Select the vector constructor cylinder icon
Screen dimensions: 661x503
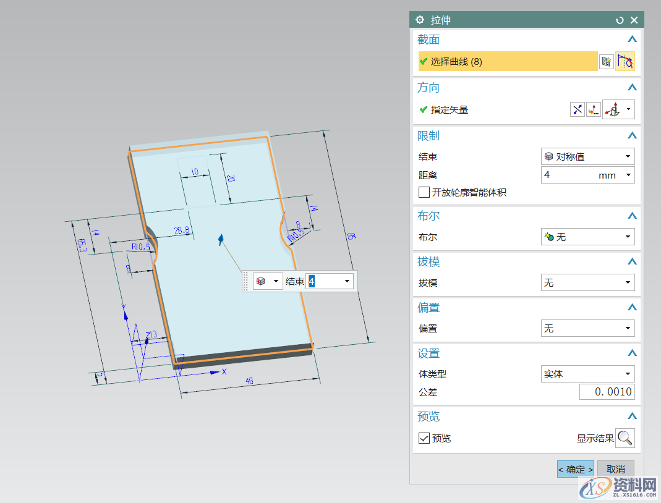click(613, 109)
